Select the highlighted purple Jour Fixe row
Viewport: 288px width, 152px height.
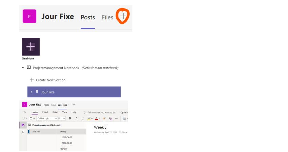(x=74, y=92)
